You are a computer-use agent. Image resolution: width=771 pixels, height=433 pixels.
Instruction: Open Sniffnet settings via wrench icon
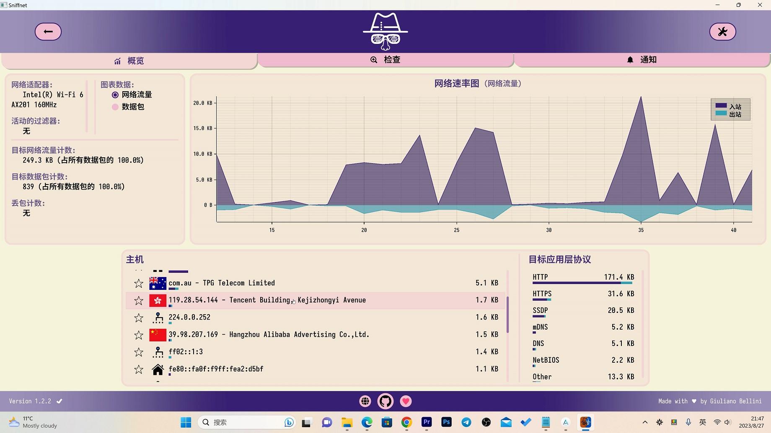[x=722, y=31]
